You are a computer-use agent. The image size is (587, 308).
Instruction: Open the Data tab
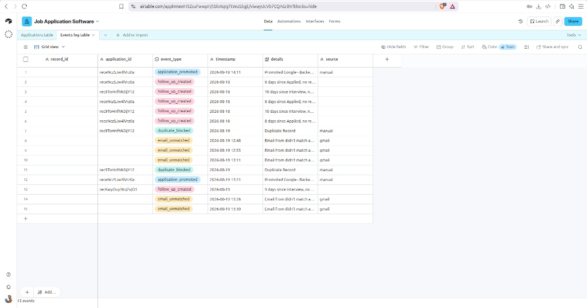pos(268,21)
